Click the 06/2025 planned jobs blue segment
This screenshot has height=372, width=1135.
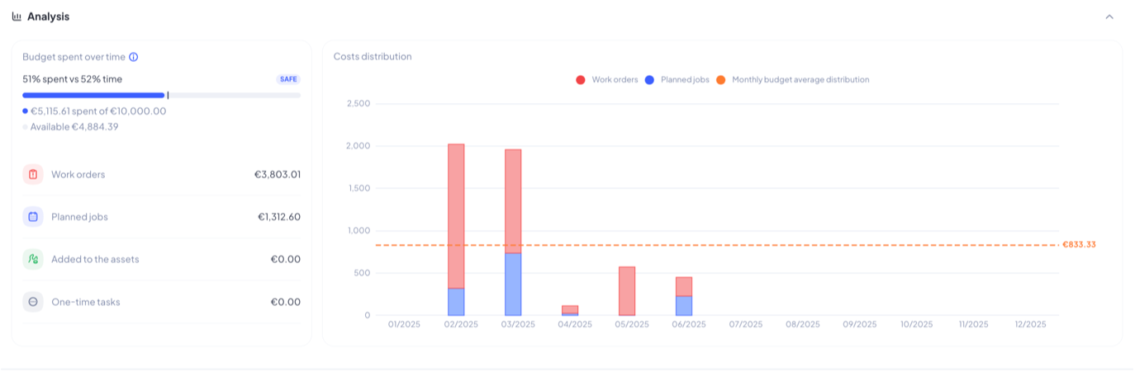tap(684, 305)
